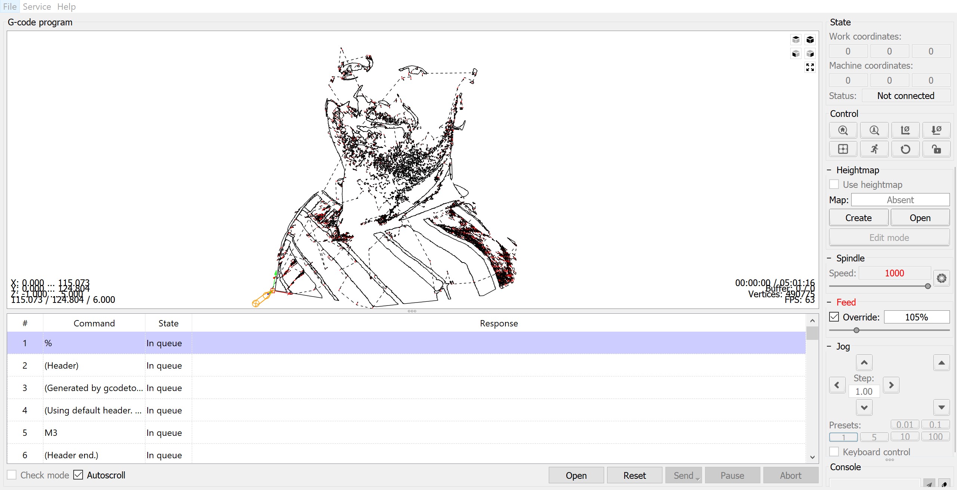Click the Spindle speed slider handle
957x490 pixels.
tap(928, 286)
